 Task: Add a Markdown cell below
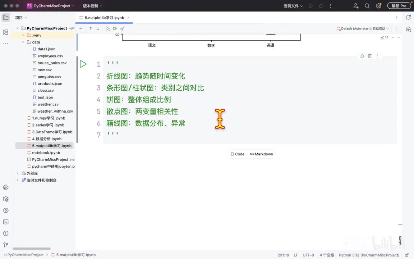[261, 154]
